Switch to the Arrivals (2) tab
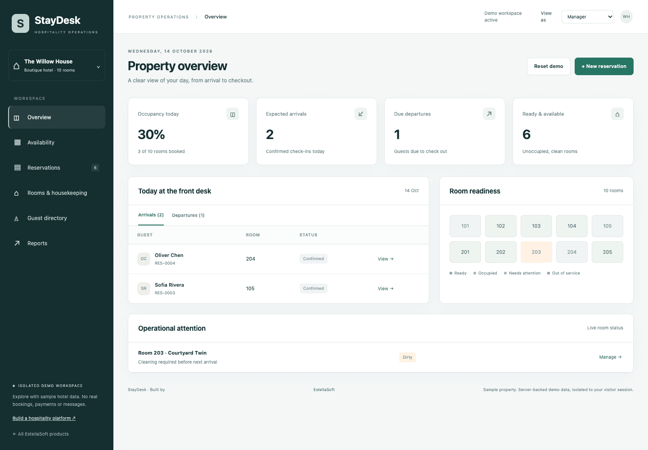The width and height of the screenshot is (648, 450). coord(151,215)
